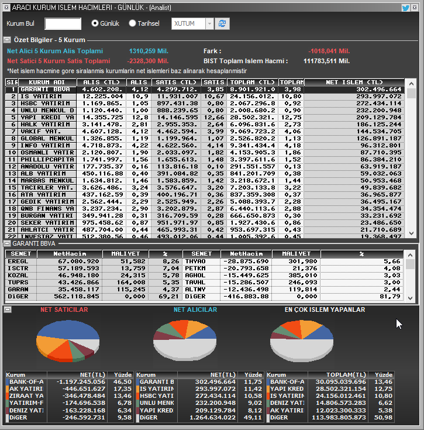Select the OSMANLI YATIR row
Screen dimensions: 424x430
point(205,153)
